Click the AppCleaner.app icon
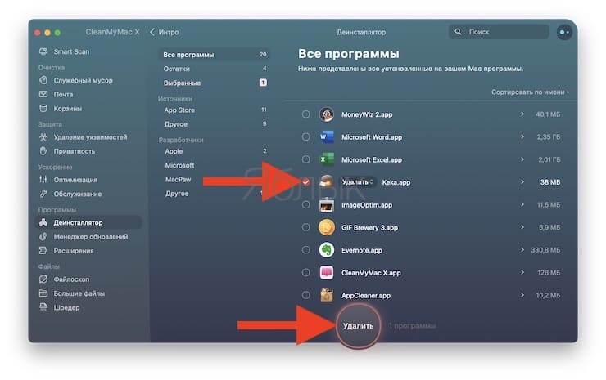This screenshot has width=606, height=380. 327,295
